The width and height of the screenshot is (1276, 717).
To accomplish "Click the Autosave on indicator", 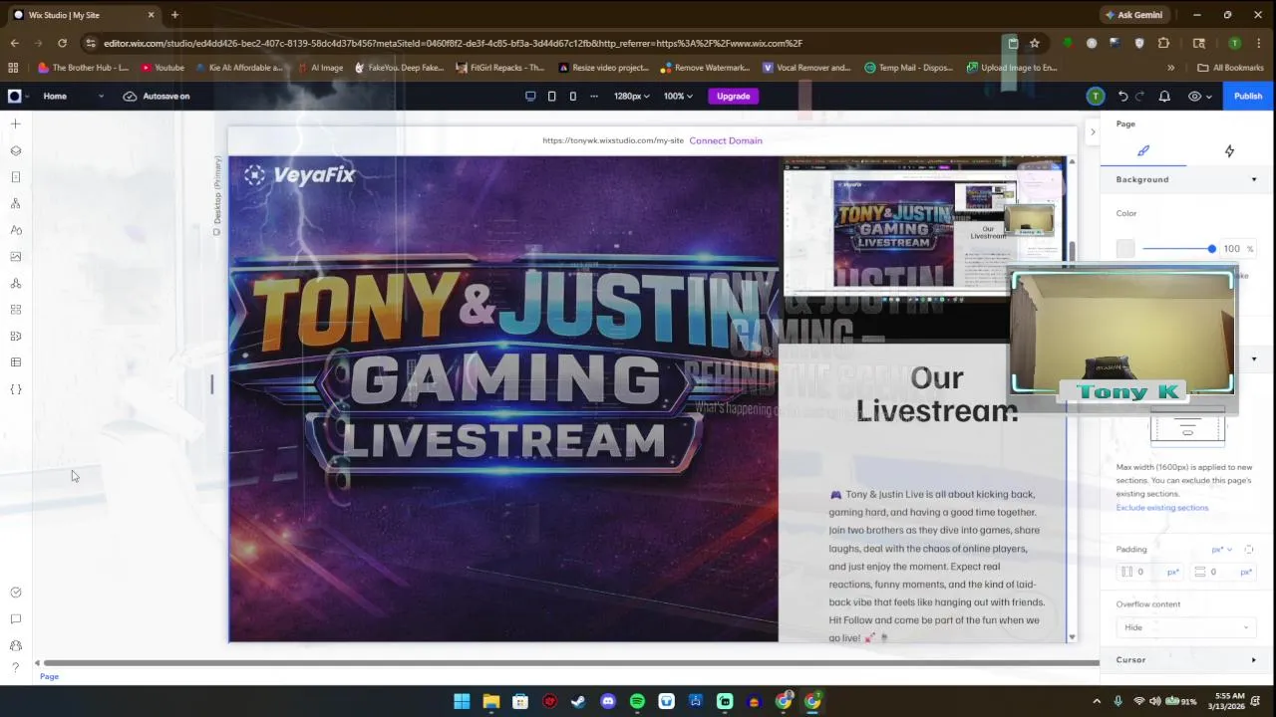I will (x=156, y=96).
